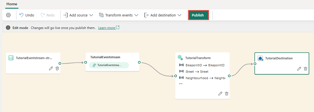The width and height of the screenshot is (314, 112).
Task: Click the Publish button
Action: pos(198,15)
